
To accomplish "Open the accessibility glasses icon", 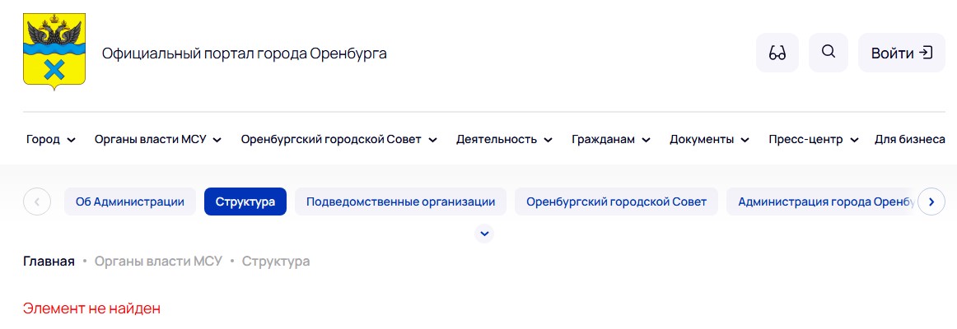I will click(777, 53).
